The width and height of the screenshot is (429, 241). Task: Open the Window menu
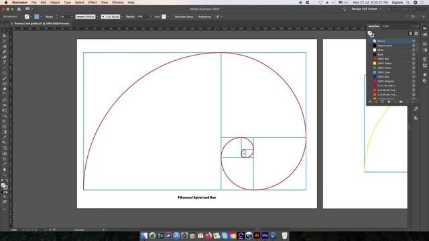118,3
